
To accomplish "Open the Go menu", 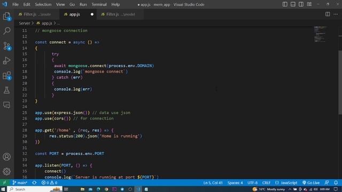I will tap(72, 4).
